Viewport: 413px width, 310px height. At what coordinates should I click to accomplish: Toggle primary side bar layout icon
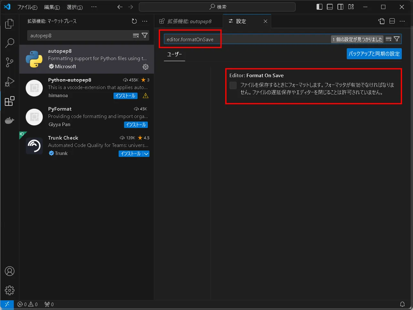tap(319, 7)
